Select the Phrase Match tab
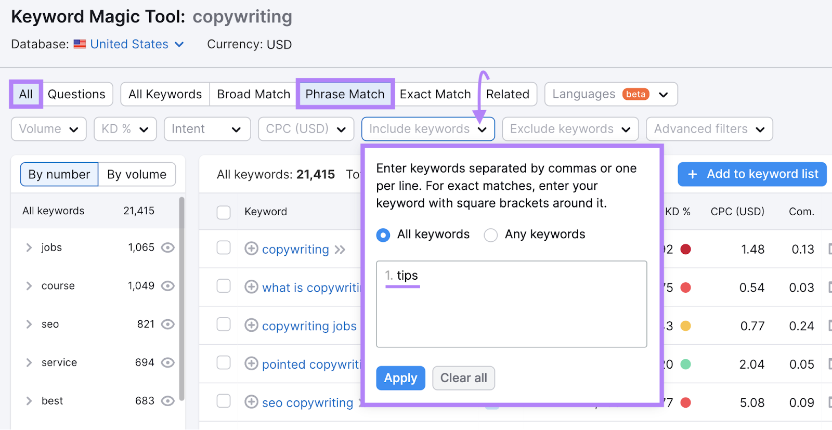832x430 pixels. coord(345,94)
